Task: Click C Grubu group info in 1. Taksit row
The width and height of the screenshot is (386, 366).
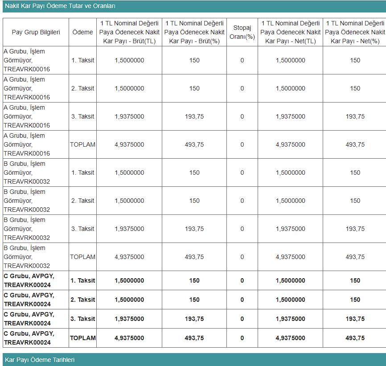Action: [x=29, y=280]
